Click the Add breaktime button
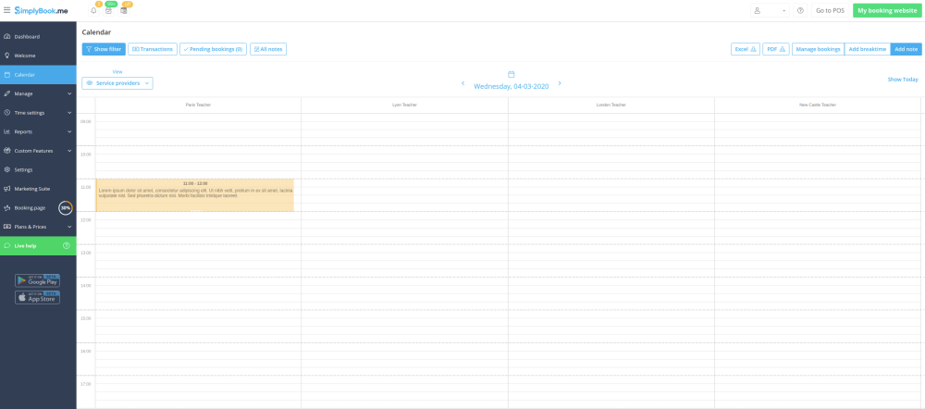The width and height of the screenshot is (925, 409). point(867,49)
